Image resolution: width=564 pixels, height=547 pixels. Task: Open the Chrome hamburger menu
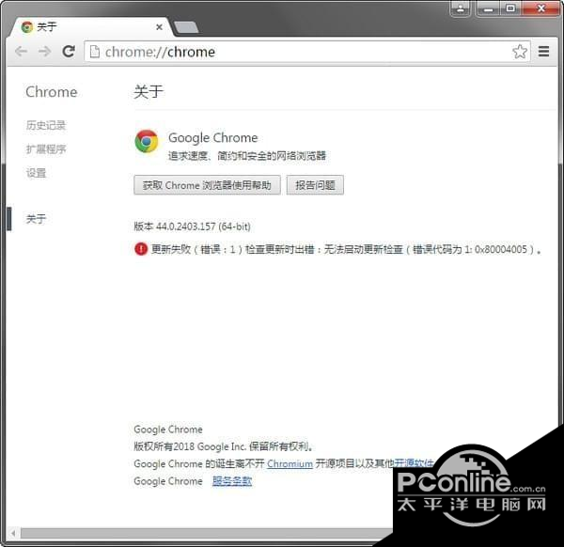(543, 52)
